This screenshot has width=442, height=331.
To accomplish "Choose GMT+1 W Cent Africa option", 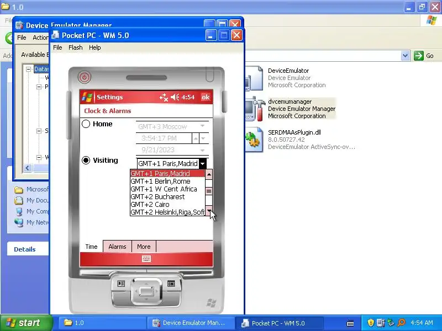I will (x=167, y=189).
